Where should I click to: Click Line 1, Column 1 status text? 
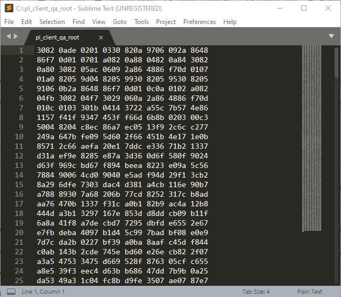click(43, 292)
